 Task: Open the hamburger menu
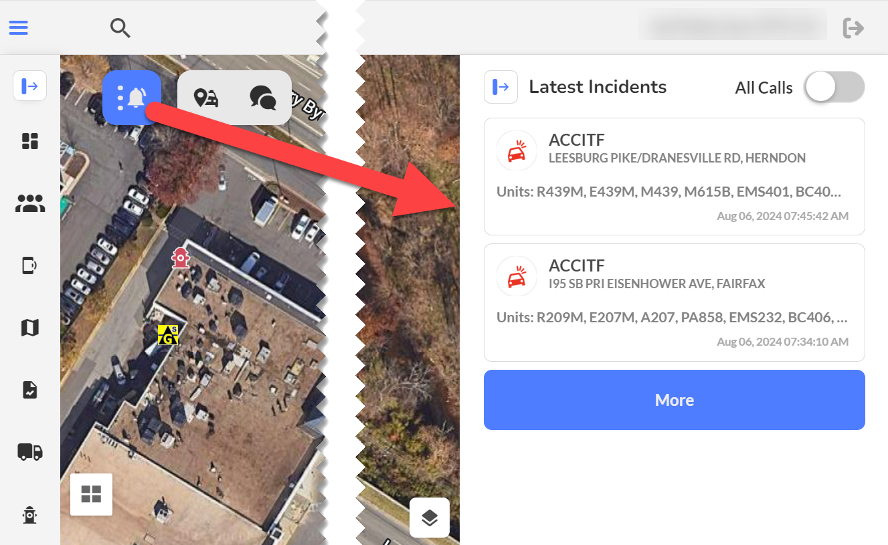18,27
